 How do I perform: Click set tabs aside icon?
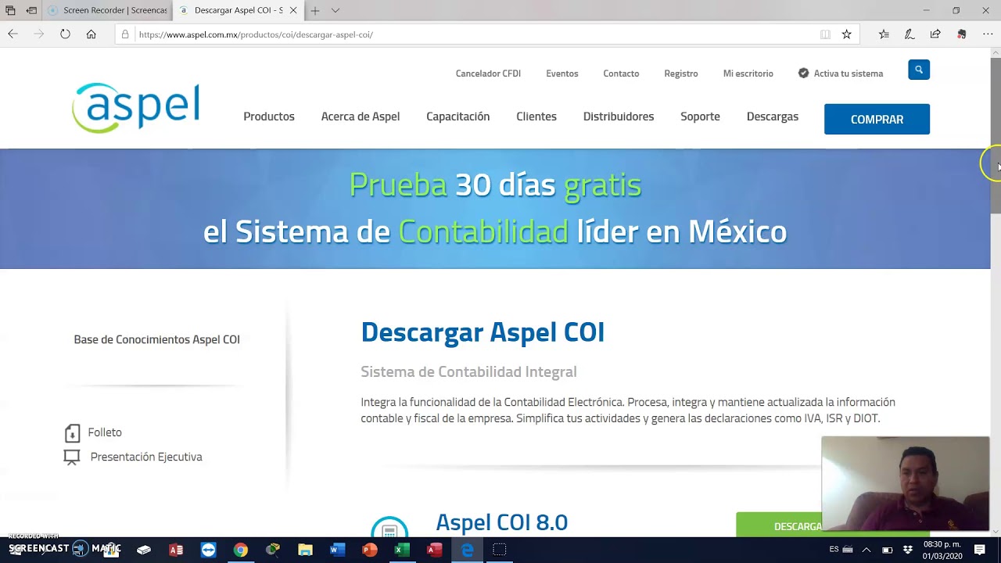[31, 10]
